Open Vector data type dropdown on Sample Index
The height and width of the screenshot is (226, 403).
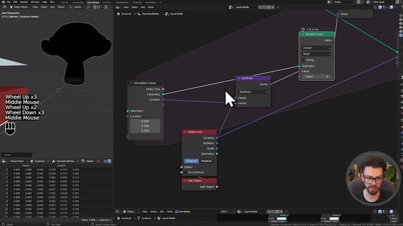click(x=317, y=48)
